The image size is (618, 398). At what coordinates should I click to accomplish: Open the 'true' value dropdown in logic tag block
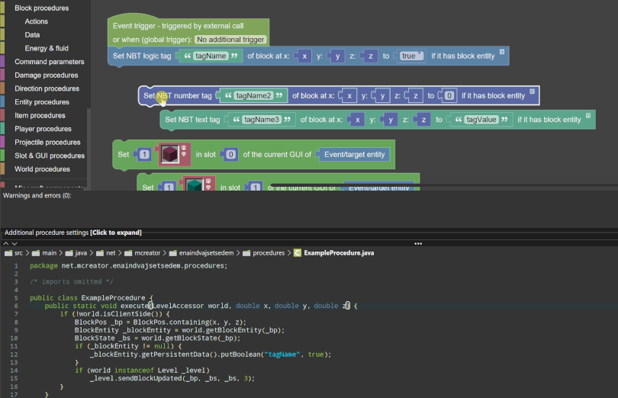pos(411,56)
